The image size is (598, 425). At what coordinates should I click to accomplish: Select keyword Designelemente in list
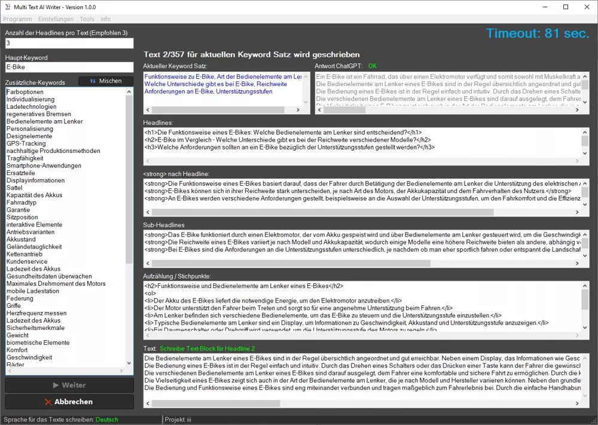(x=29, y=136)
